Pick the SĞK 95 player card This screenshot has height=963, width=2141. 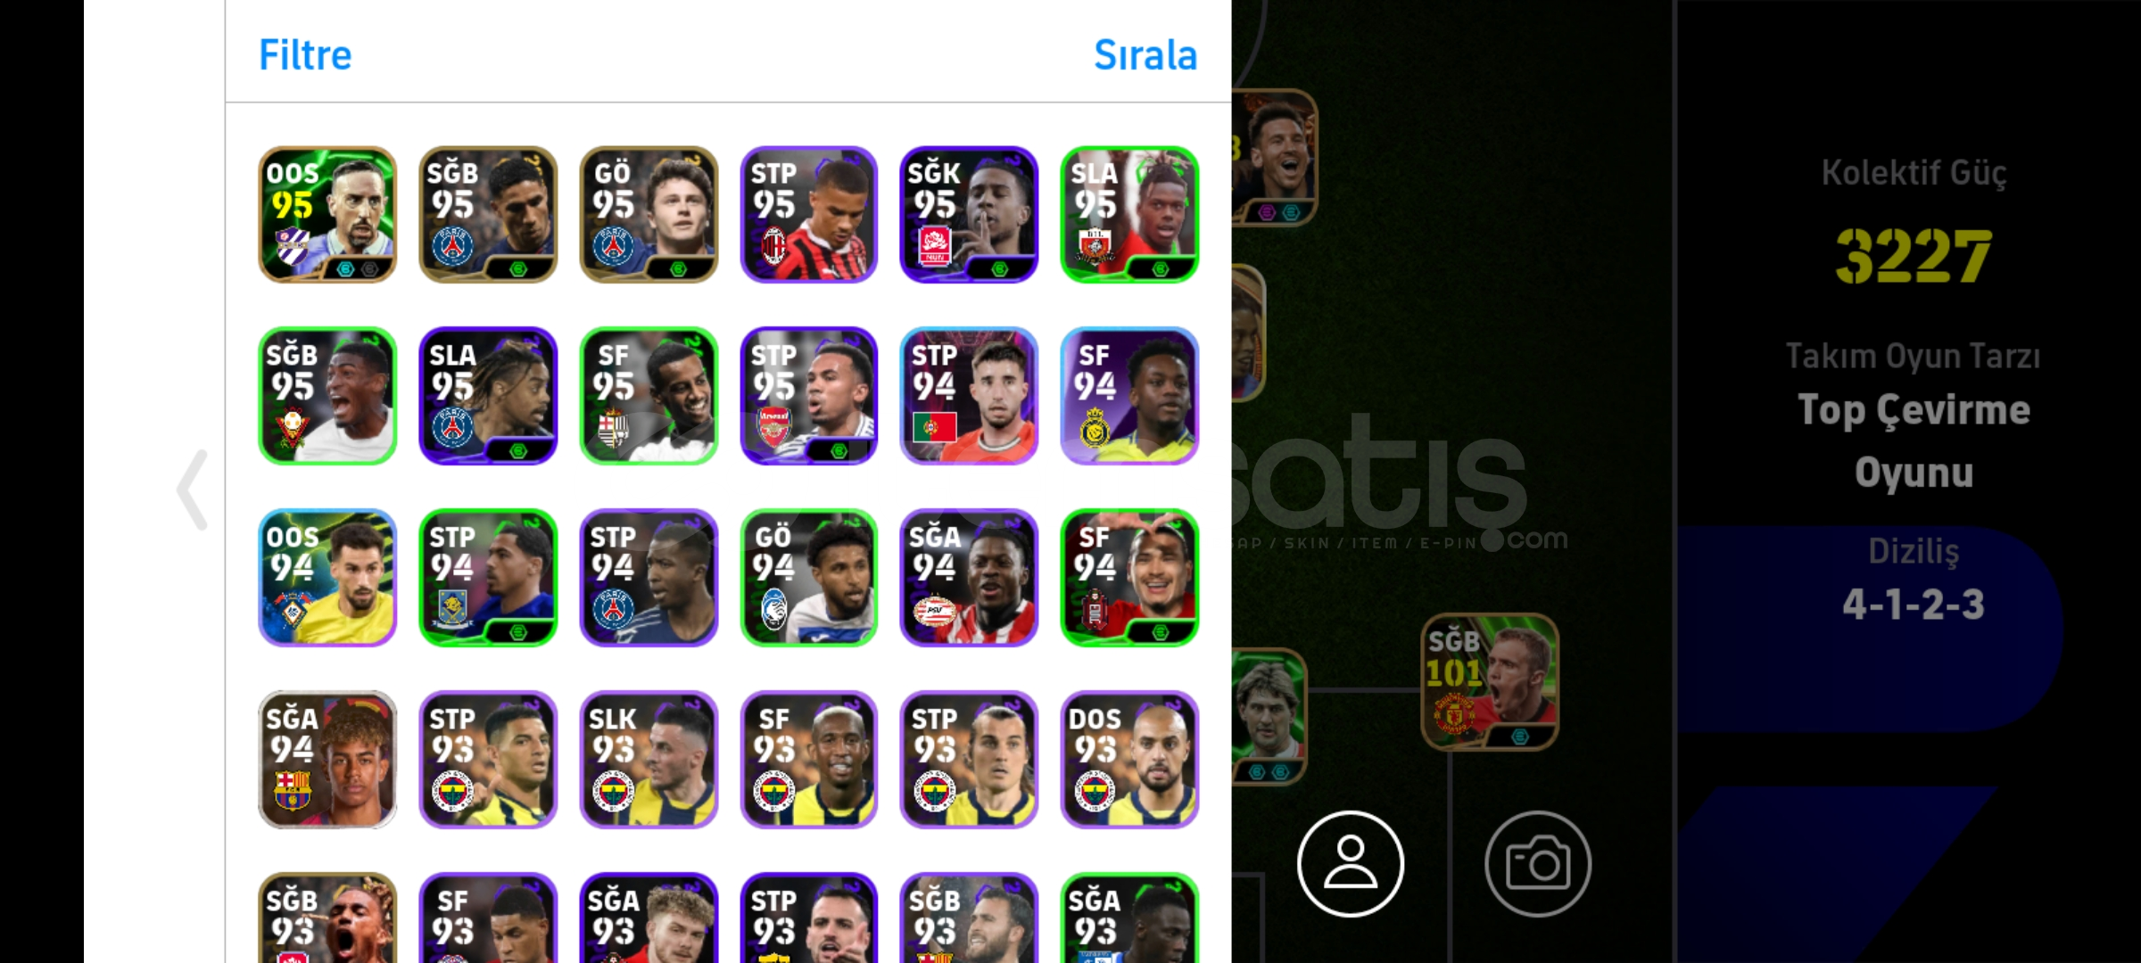969,215
